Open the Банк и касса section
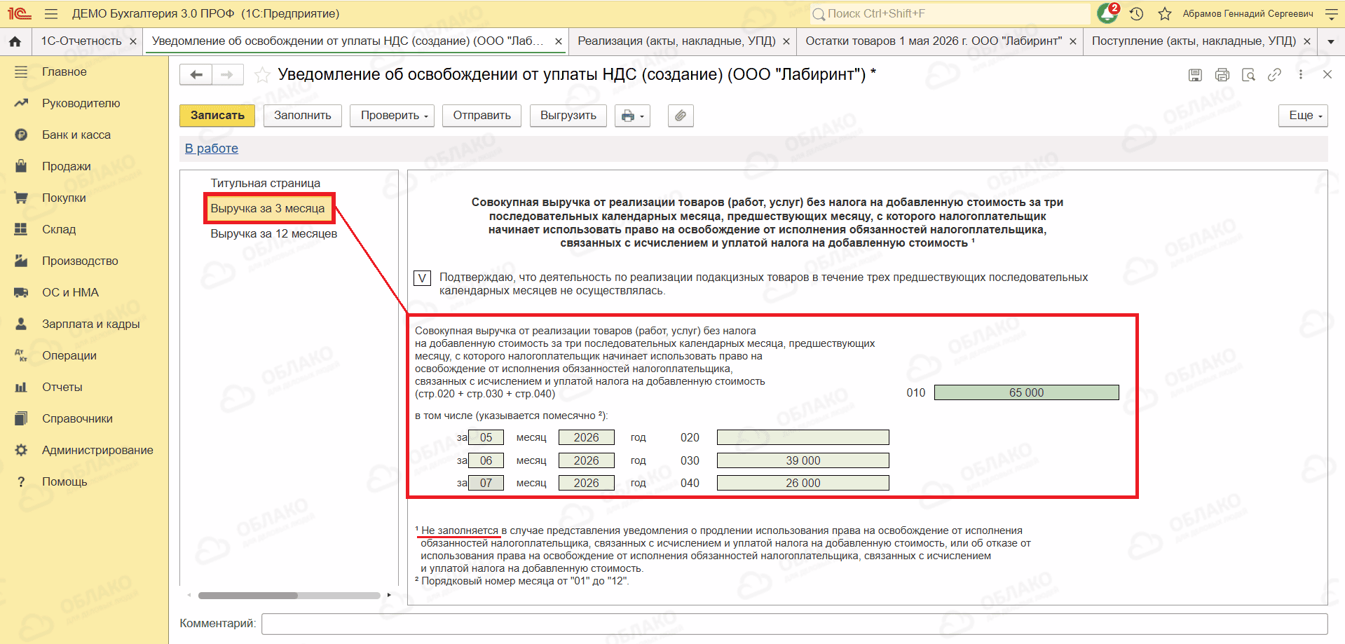This screenshot has width=1345, height=644. pos(76,135)
